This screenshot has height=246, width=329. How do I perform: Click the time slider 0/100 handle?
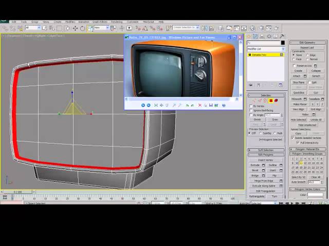pyautogui.click(x=17, y=192)
